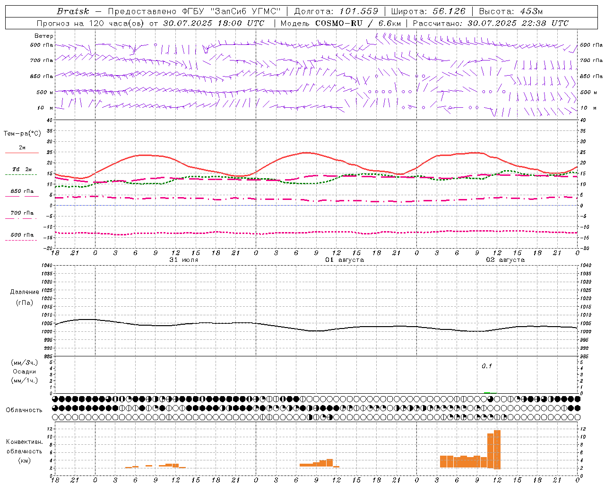
Task: Click the station name Bratsk in header
Action: click(x=73, y=11)
